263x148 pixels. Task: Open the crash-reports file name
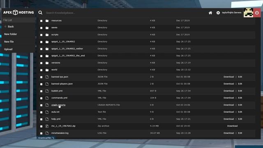[x=58, y=105]
